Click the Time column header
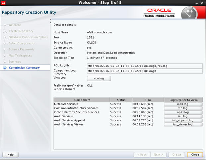The image size is (206, 160). pyautogui.click(x=148, y=100)
